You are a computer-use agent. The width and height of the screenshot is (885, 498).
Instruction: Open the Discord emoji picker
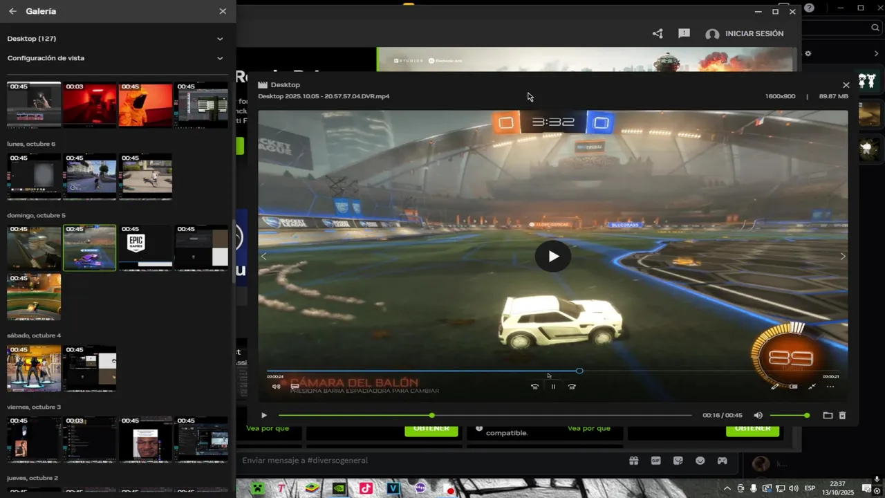coord(700,461)
